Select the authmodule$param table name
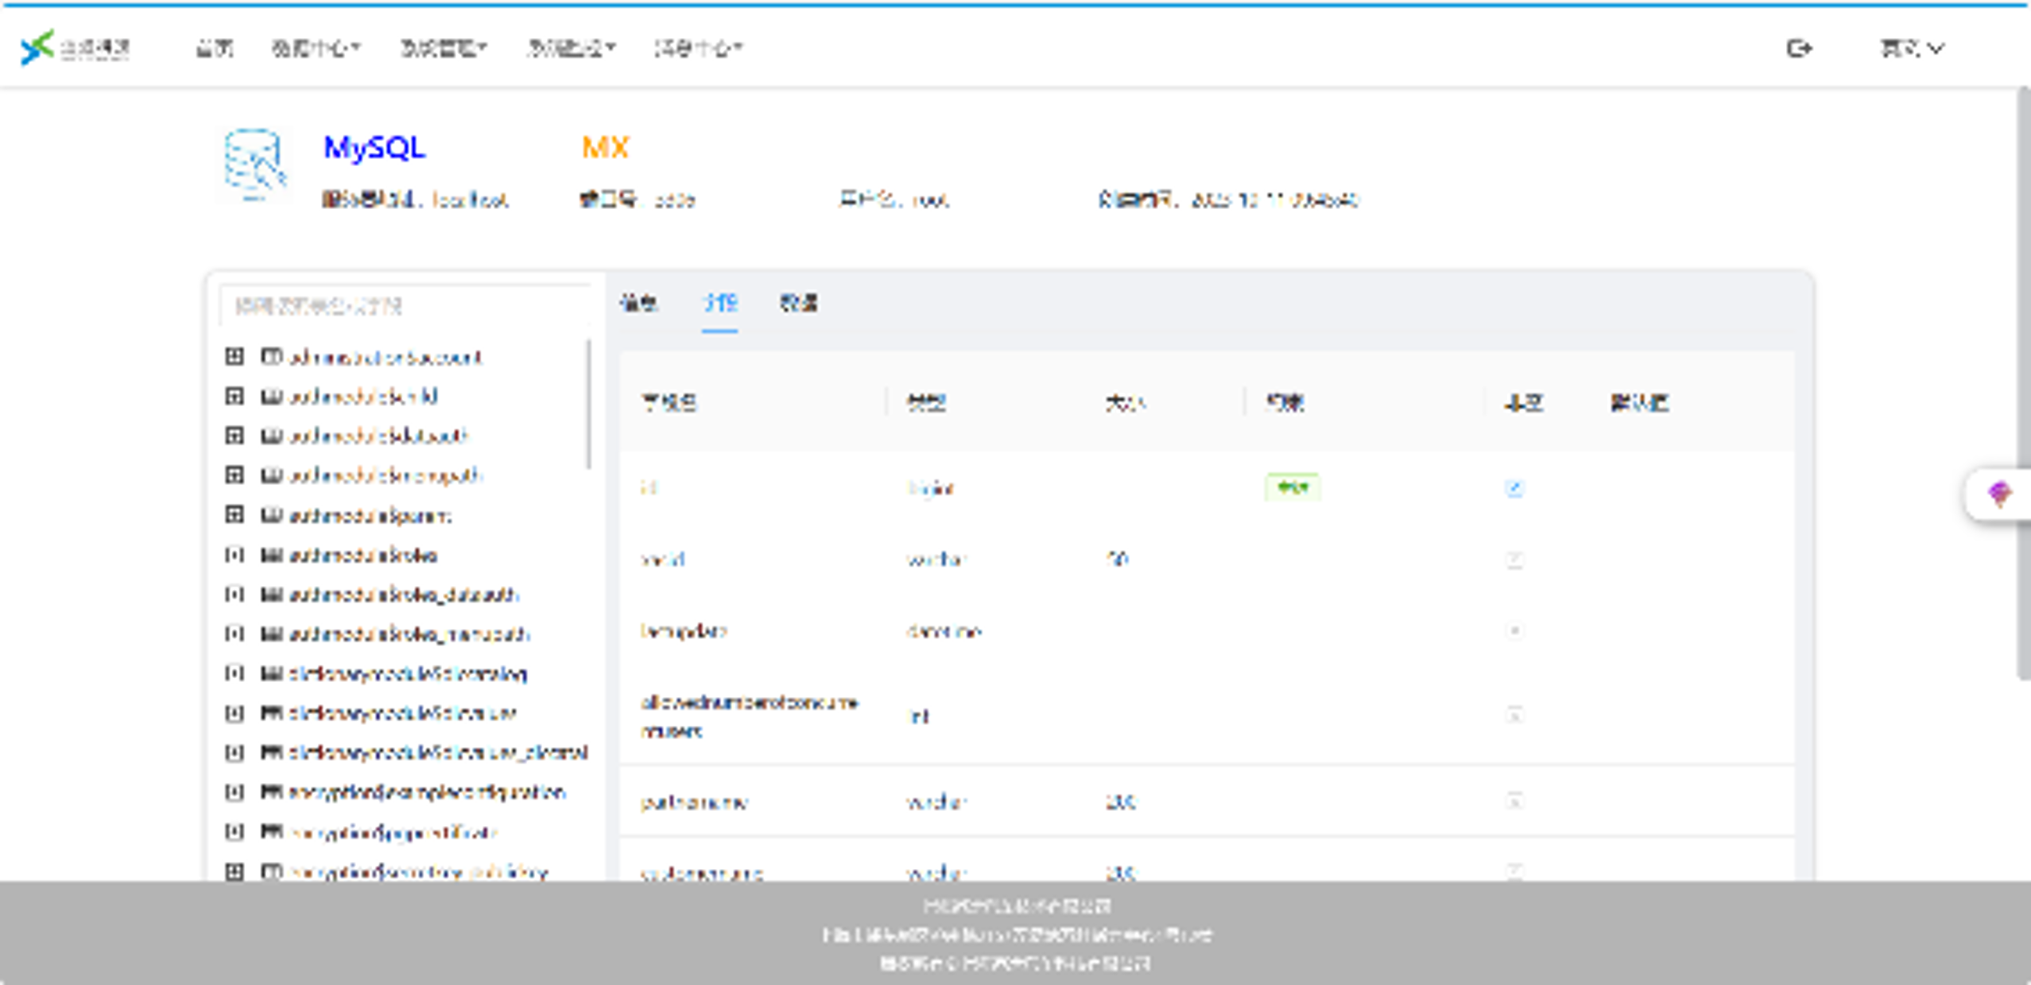 tap(370, 515)
